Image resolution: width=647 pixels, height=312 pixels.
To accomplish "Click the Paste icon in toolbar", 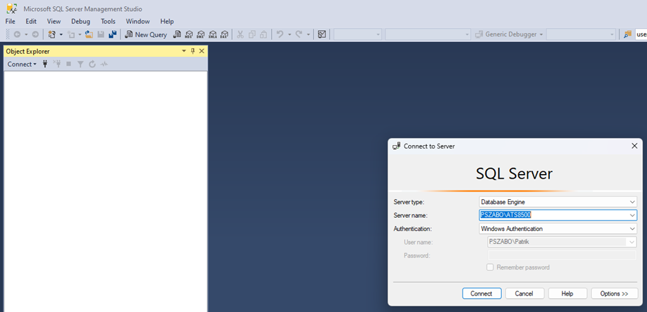I will click(x=264, y=34).
